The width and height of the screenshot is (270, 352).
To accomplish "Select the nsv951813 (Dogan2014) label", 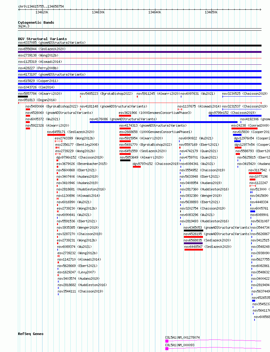I will (x=37, y=100).
